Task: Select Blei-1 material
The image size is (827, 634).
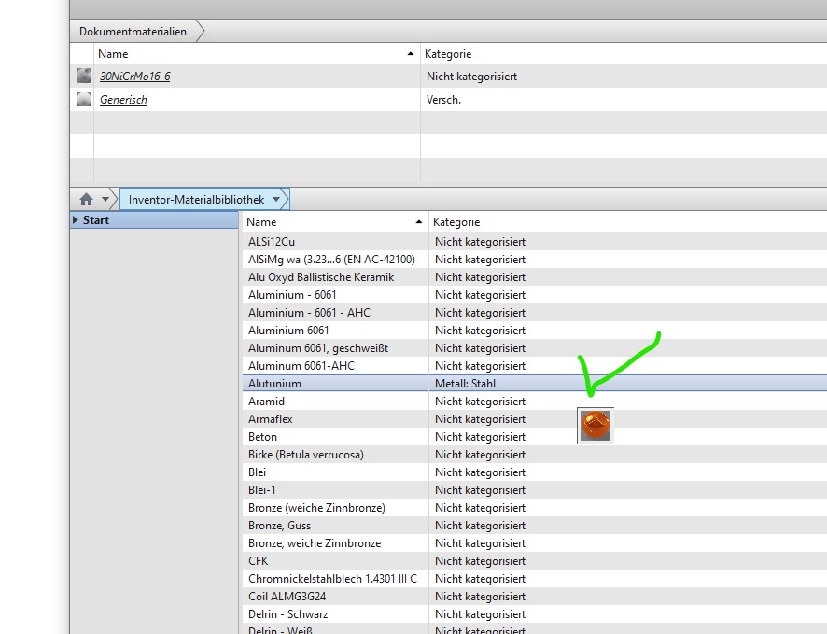Action: point(261,490)
